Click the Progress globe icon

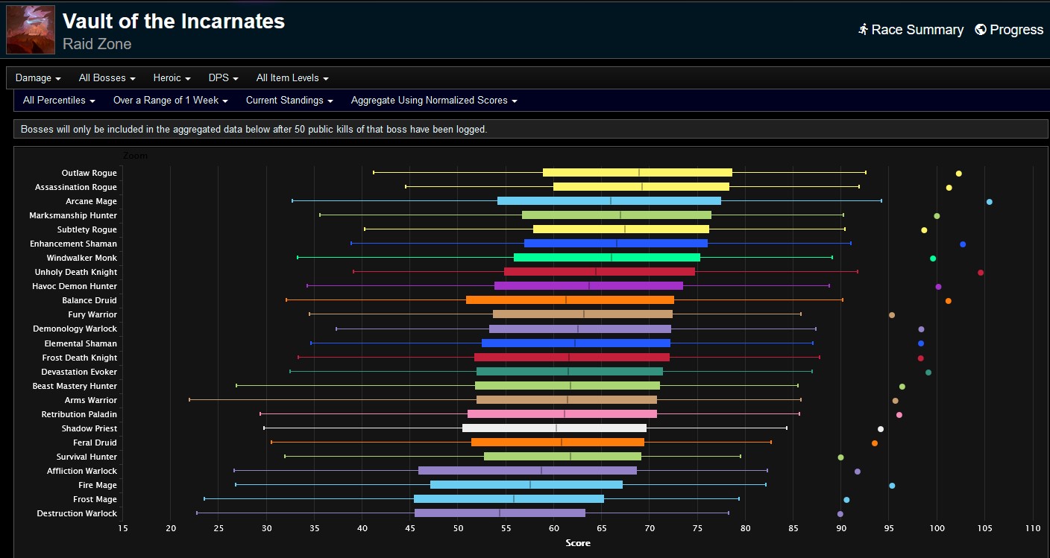click(x=979, y=30)
